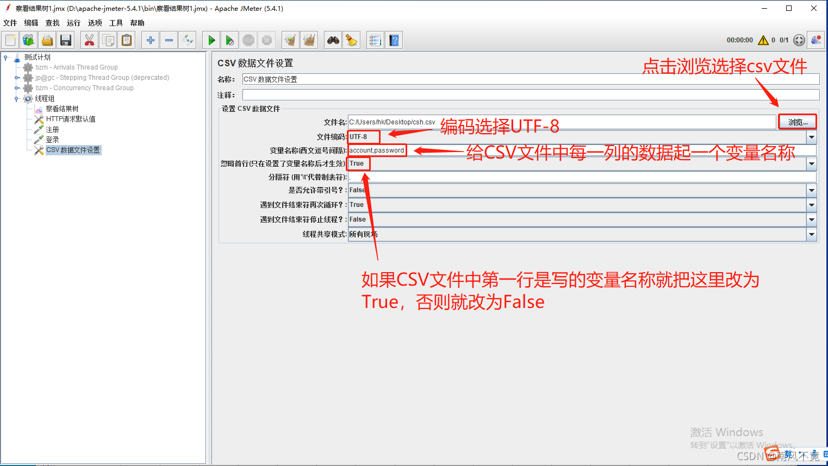Image resolution: width=828 pixels, height=466 pixels.
Task: Open Help with the question mark icon
Action: (394, 40)
